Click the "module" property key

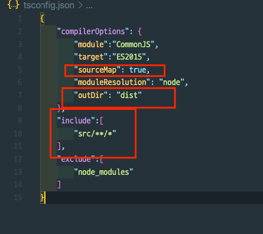point(91,44)
